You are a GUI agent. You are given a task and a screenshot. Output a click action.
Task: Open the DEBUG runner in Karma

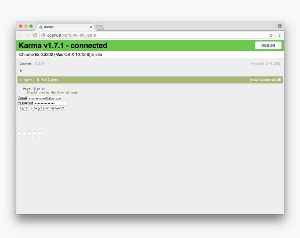click(268, 45)
